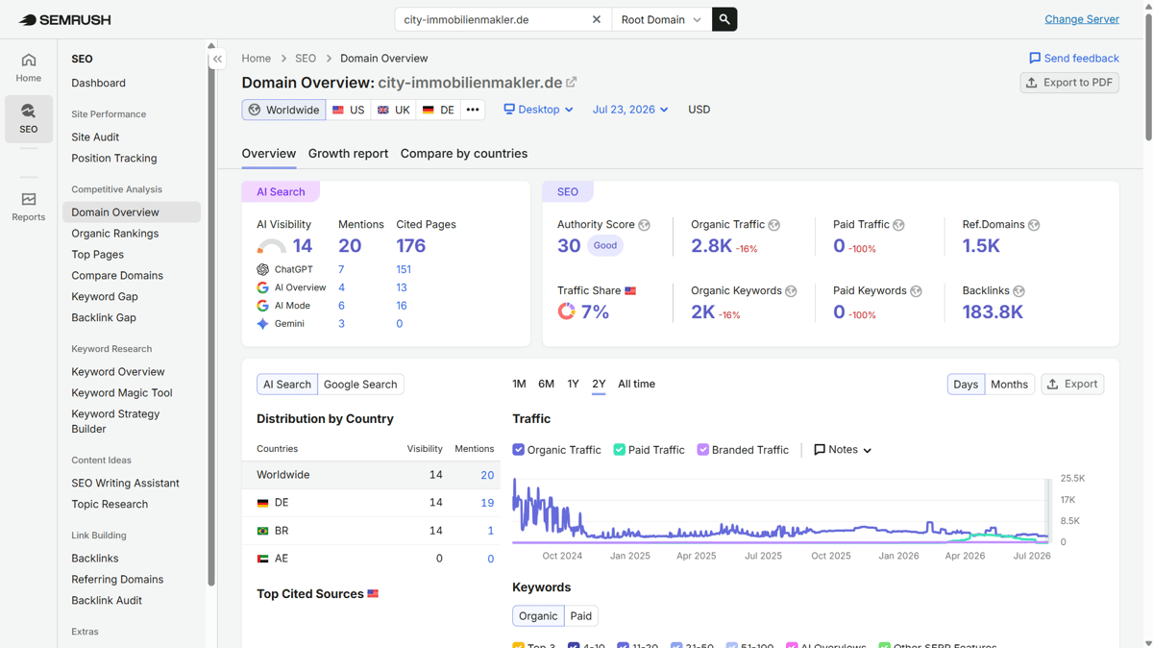Clear the domain search field

tap(597, 19)
